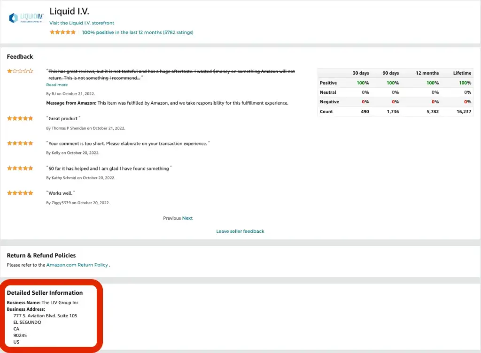Click the Liquid I.V. seller name heading
The height and width of the screenshot is (353, 481).
(70, 11)
